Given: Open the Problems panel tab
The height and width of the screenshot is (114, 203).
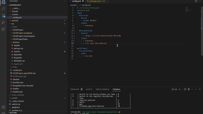Looking at the screenshot, I should coord(75,89).
